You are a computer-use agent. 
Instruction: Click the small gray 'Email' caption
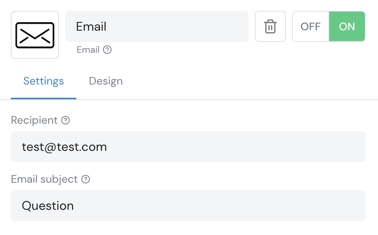pyautogui.click(x=88, y=50)
